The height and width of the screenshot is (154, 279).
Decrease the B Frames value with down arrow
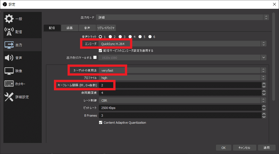point(264,117)
